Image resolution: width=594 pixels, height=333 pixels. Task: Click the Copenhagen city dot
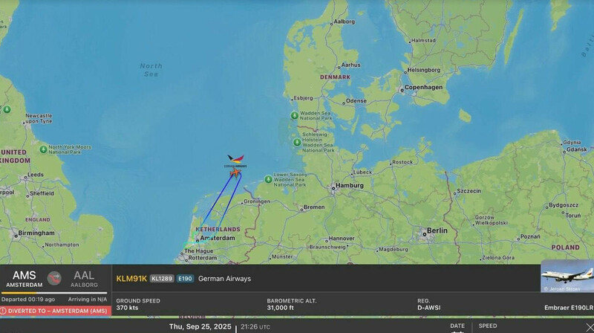point(402,90)
